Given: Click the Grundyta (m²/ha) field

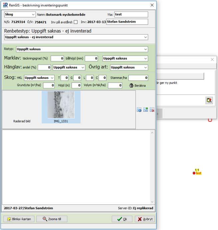Looking at the screenshot, I should tap(49, 85).
